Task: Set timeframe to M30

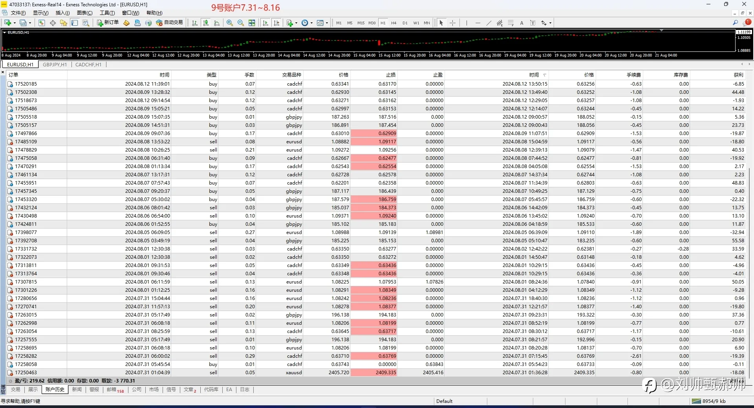Action: (372, 23)
